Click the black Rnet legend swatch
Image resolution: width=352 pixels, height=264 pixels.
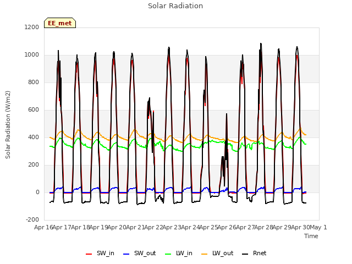tap(245, 254)
